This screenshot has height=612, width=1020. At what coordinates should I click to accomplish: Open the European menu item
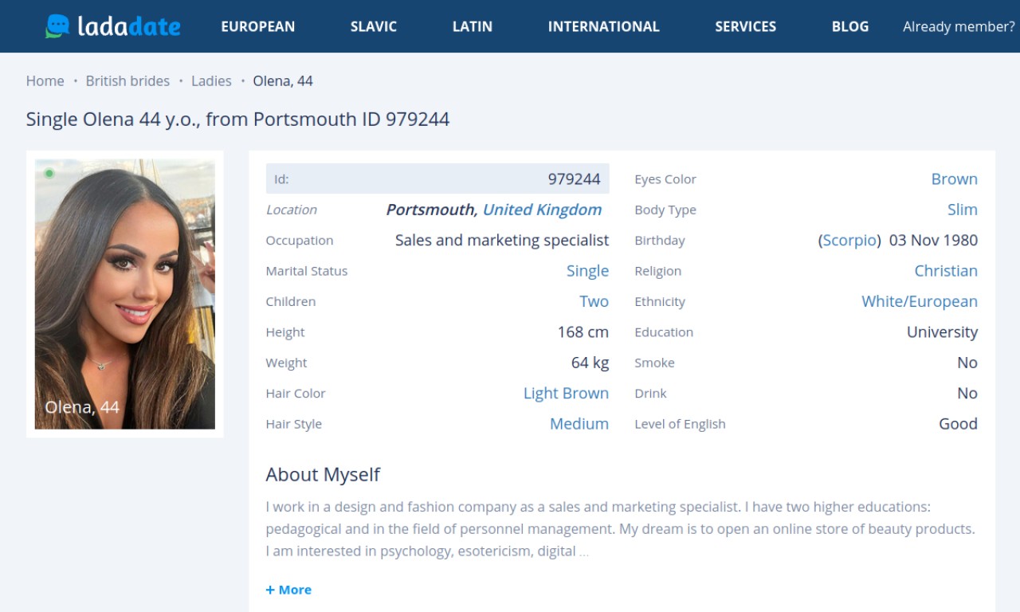pos(257,26)
